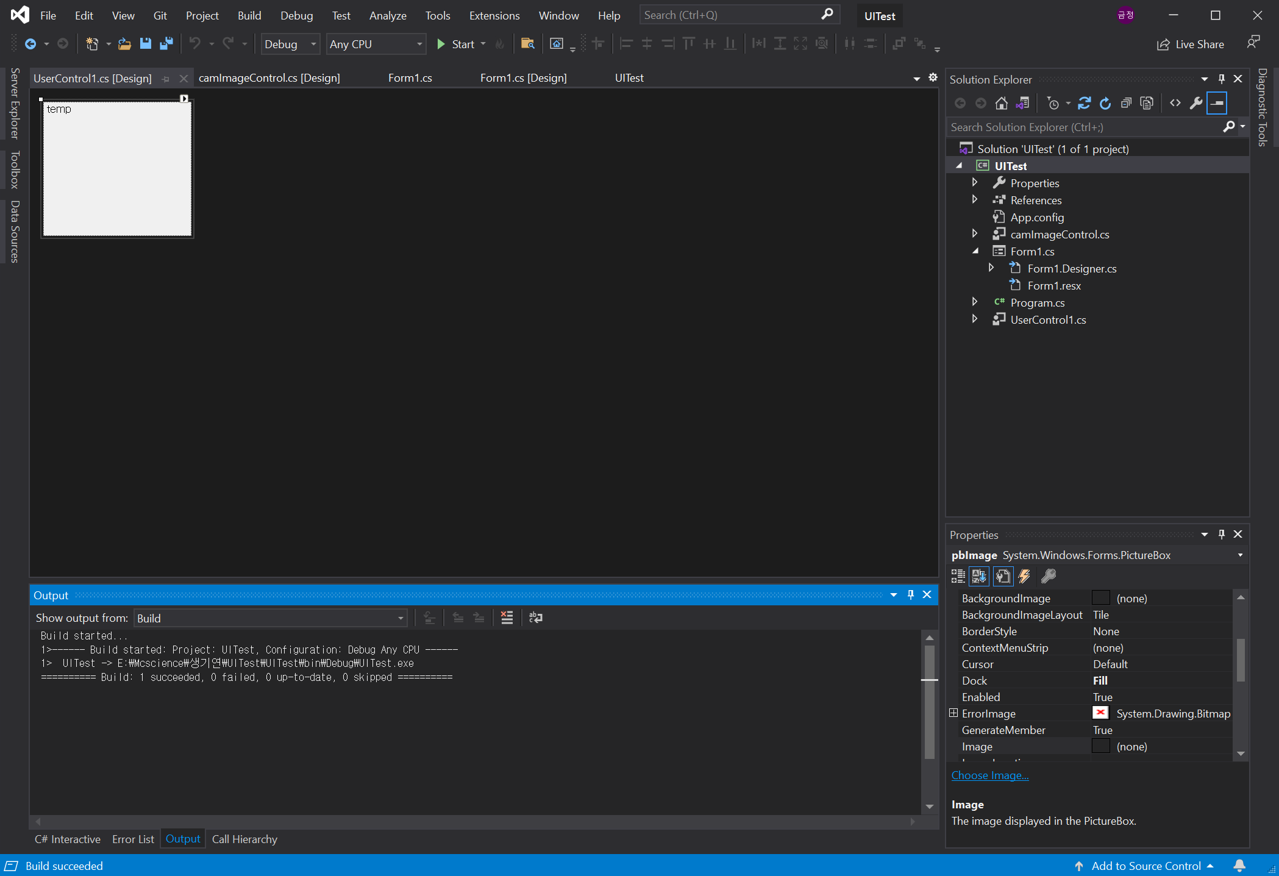The height and width of the screenshot is (876, 1279).
Task: Click the View Code icon in Solution Explorer
Action: [x=1175, y=103]
